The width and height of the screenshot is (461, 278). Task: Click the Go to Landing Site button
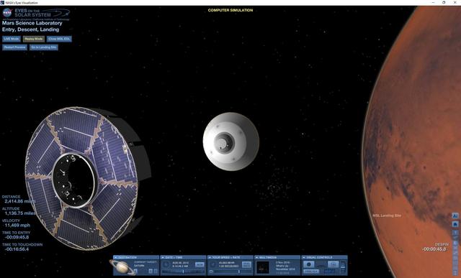tap(44, 47)
